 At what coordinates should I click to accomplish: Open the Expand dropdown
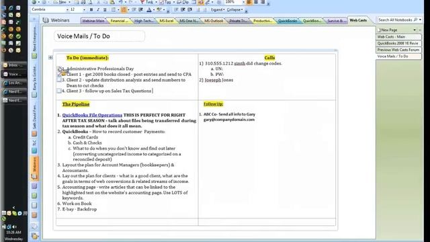pos(218,9)
